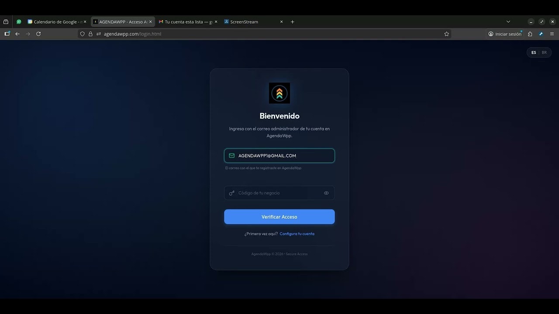Go forward to the next page

click(x=28, y=34)
